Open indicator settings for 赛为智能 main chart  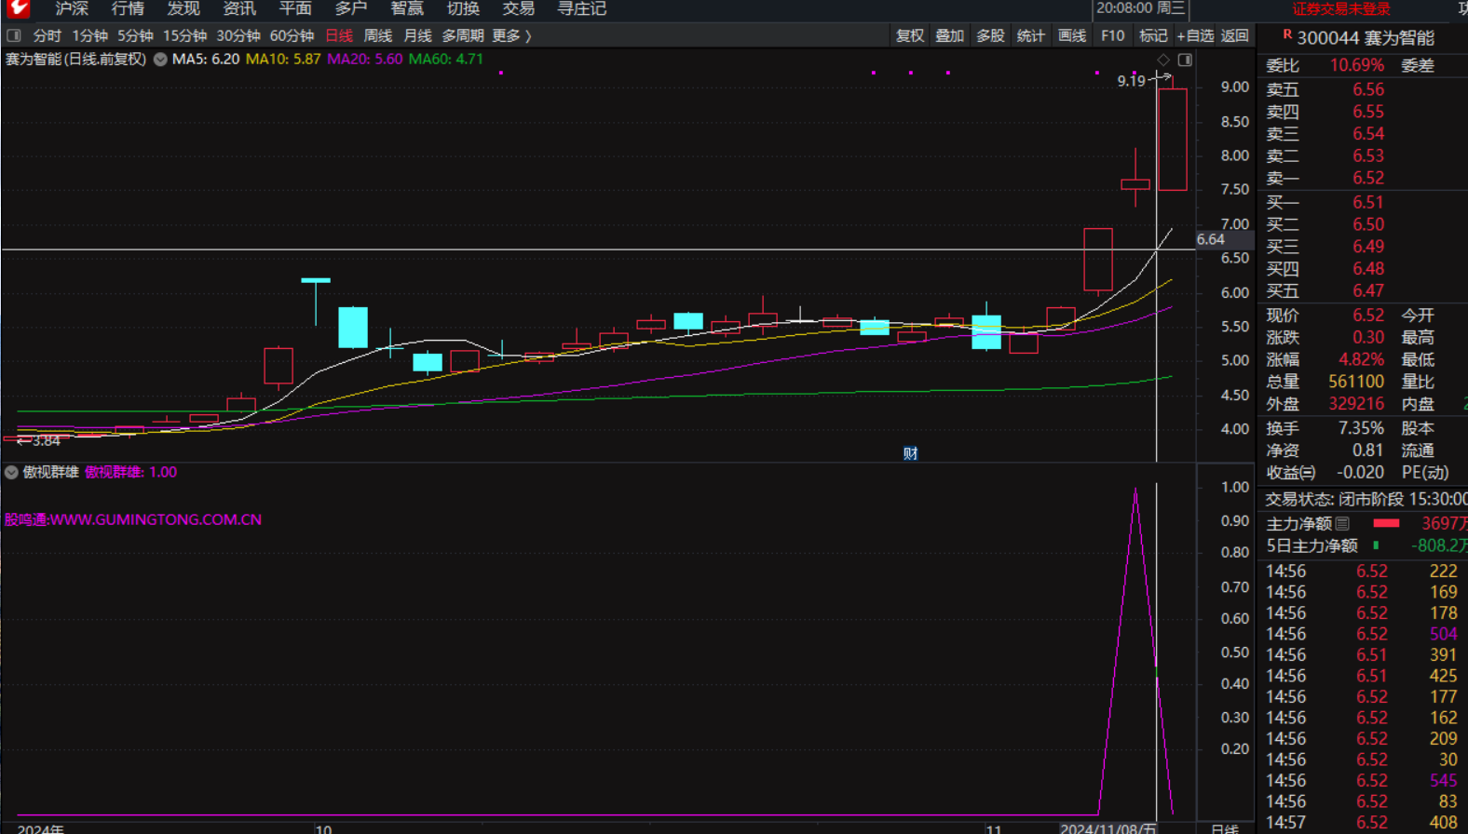click(x=160, y=59)
